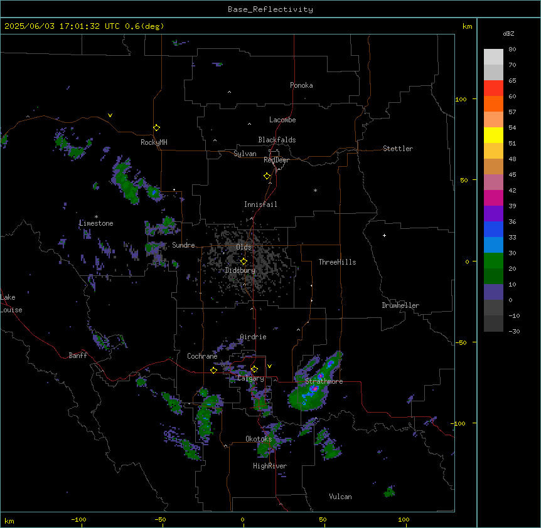Click the yellow 51-54 dBZ legend swatch
Viewport: 541px width, 528px height.
point(493,135)
